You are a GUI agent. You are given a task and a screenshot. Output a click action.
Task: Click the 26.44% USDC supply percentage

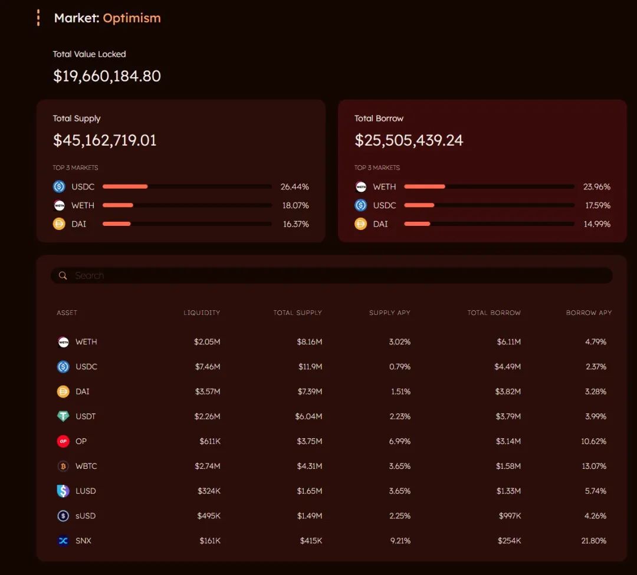294,187
